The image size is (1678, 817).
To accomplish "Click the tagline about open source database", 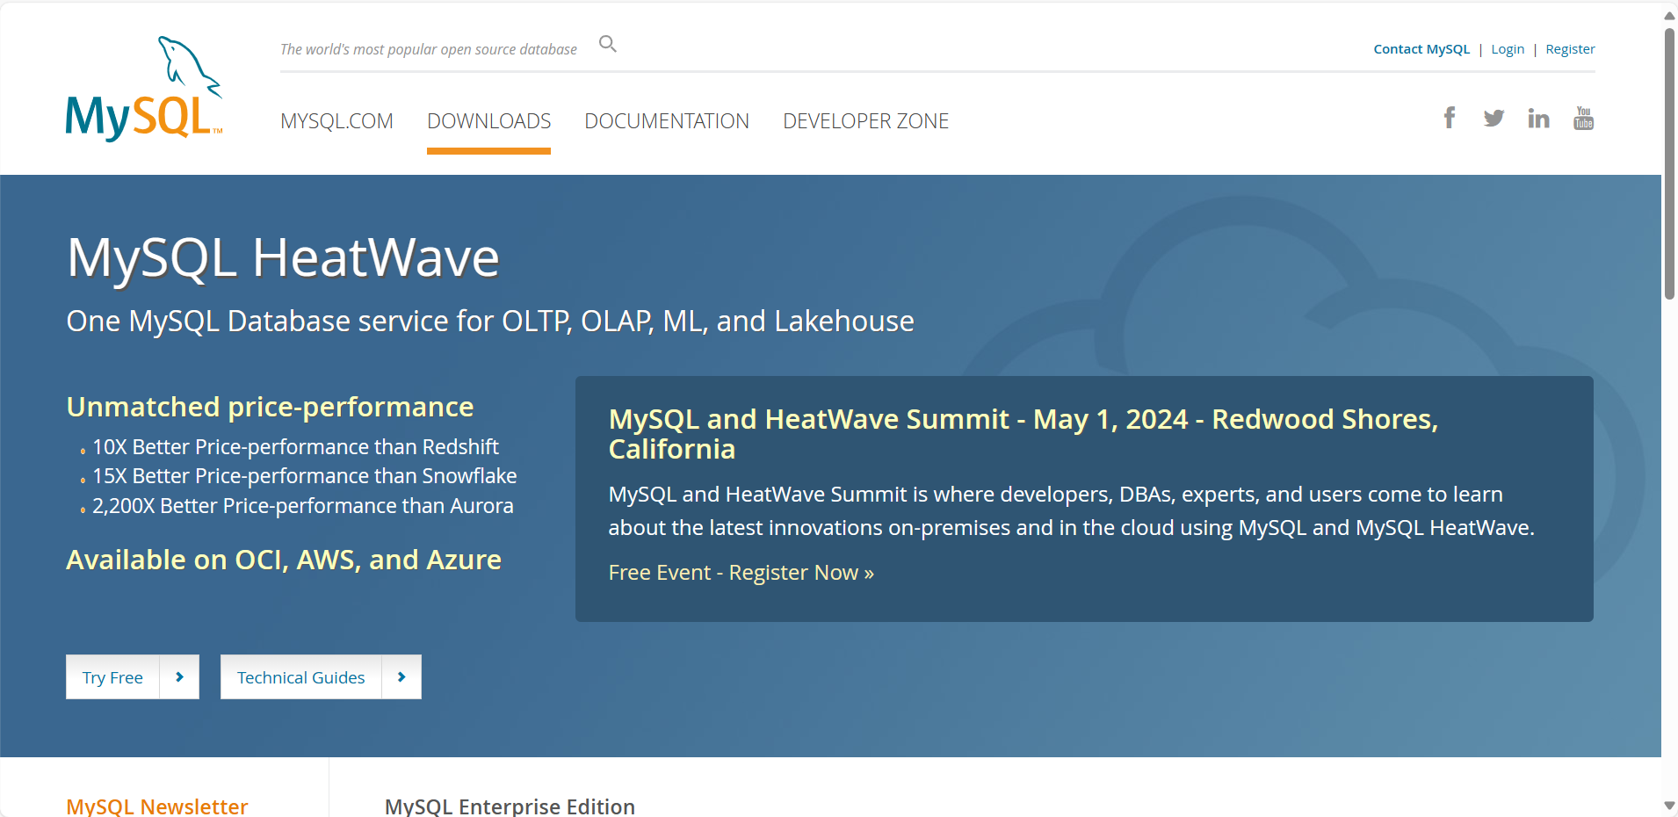I will pyautogui.click(x=429, y=49).
